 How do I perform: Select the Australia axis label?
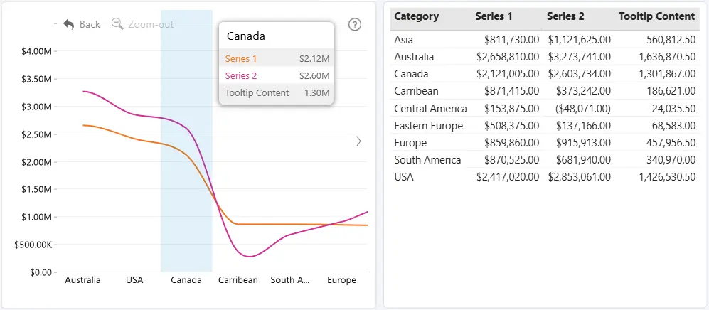[82, 280]
